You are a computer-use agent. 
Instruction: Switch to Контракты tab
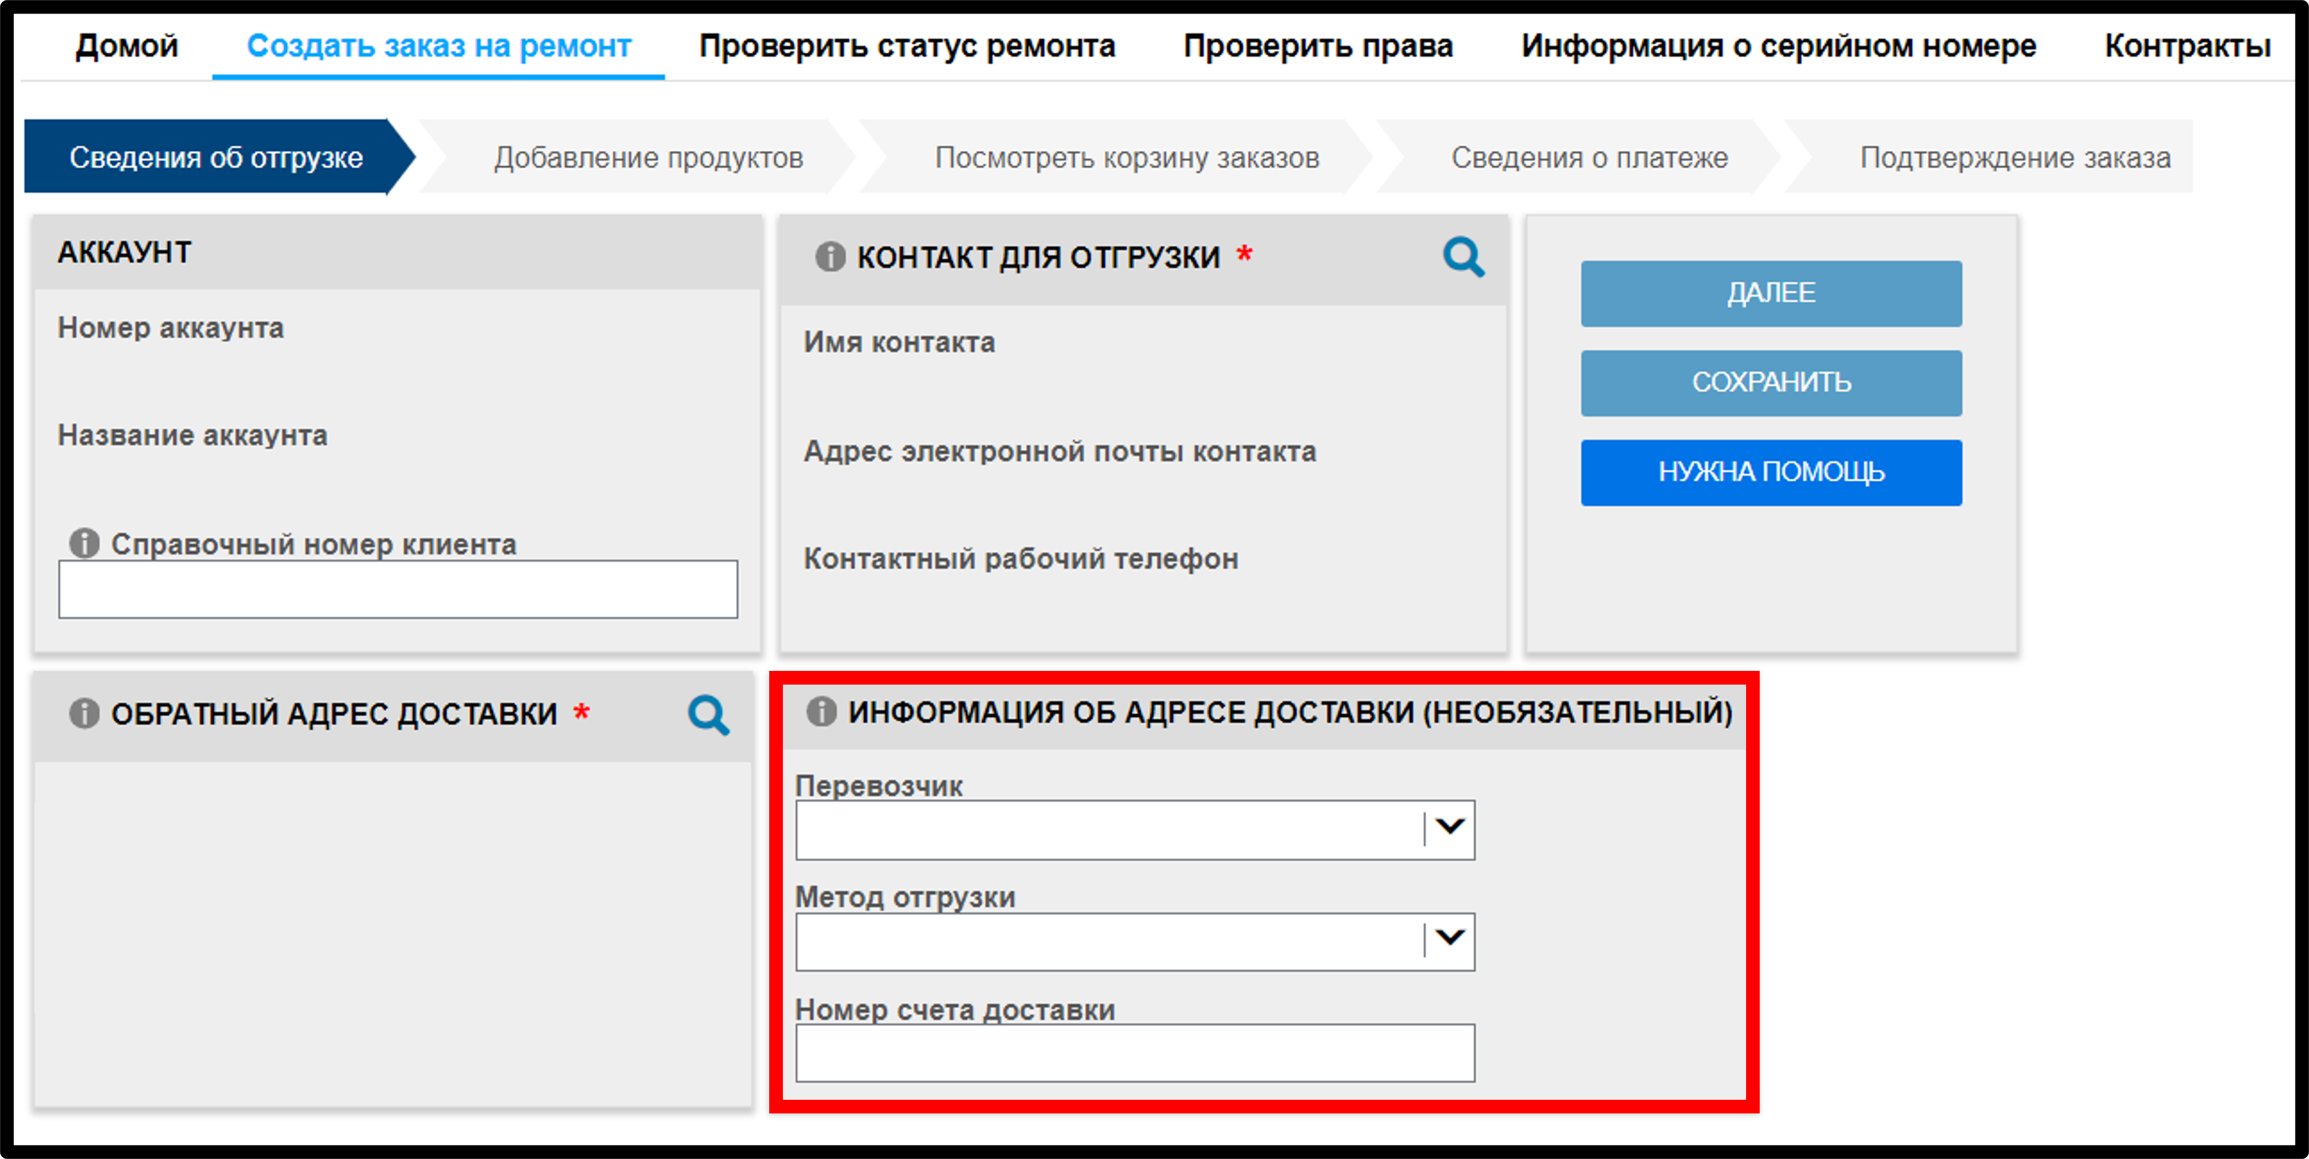[2187, 46]
